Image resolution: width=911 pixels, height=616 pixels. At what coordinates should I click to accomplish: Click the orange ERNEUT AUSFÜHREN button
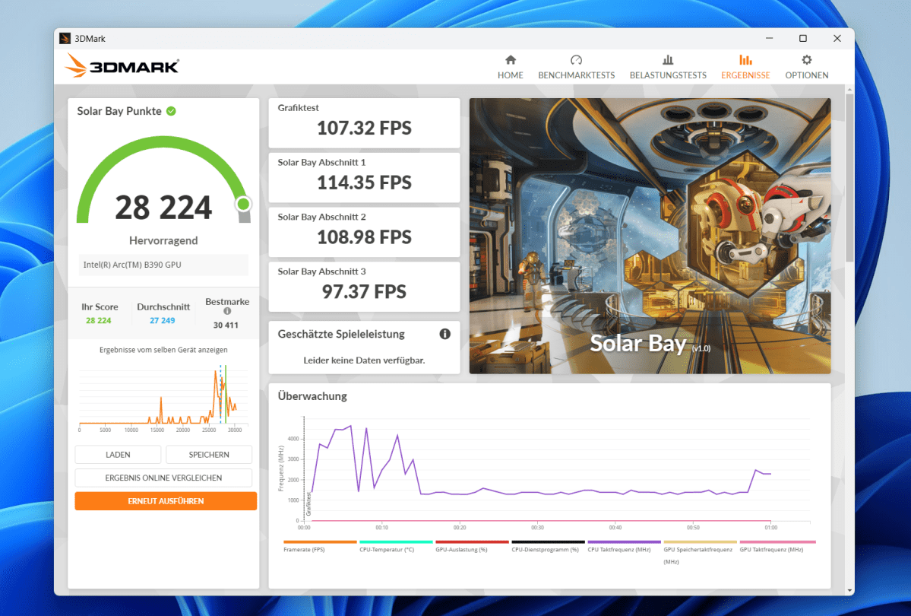pyautogui.click(x=166, y=501)
